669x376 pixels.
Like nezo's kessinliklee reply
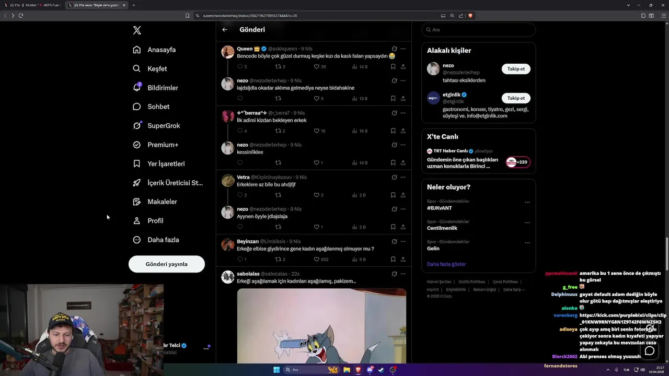click(318, 162)
